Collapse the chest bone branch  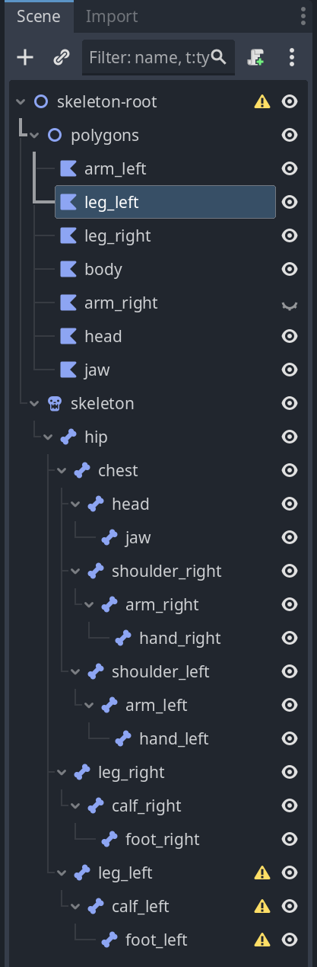(62, 470)
